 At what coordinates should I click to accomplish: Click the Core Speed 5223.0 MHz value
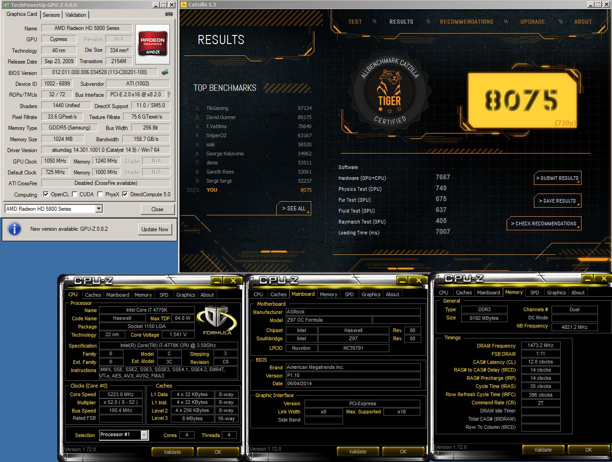click(x=121, y=394)
